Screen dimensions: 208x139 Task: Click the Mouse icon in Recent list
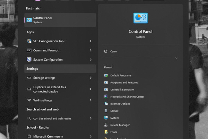click(x=106, y=111)
